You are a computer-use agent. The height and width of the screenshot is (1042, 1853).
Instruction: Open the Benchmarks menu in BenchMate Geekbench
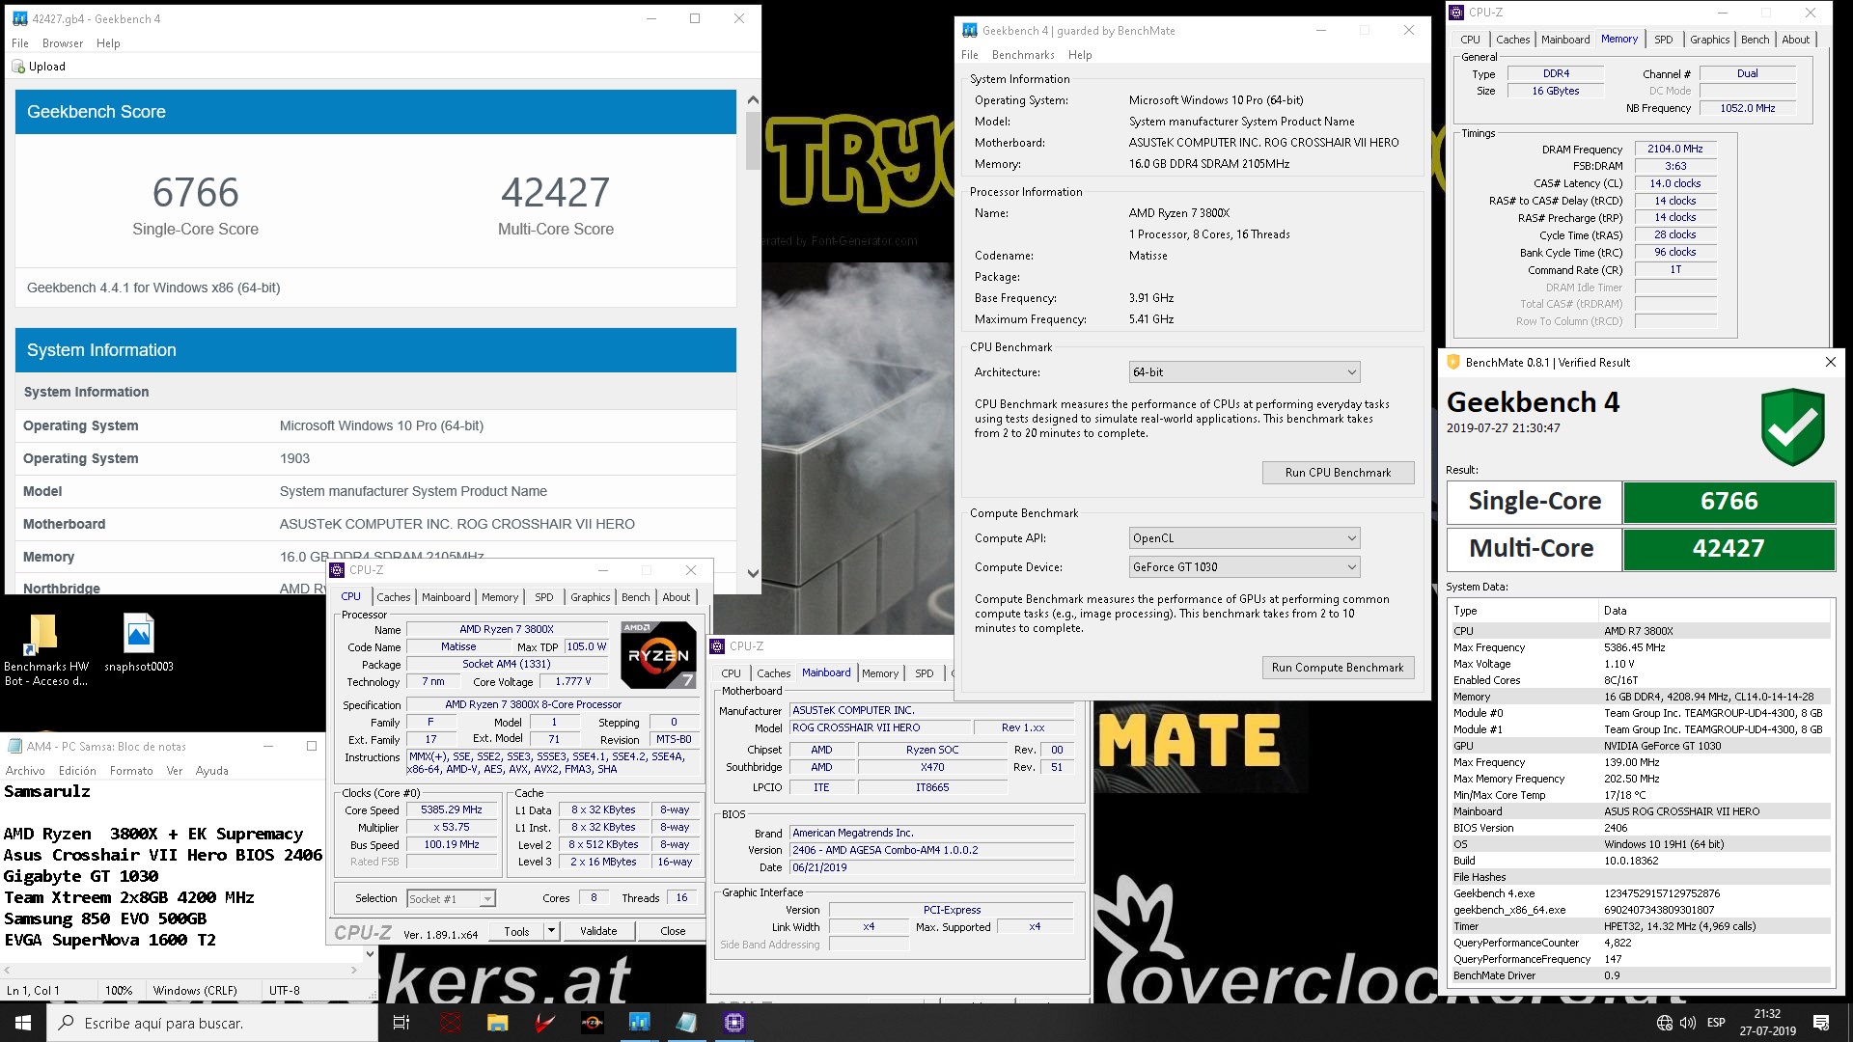pos(1023,55)
